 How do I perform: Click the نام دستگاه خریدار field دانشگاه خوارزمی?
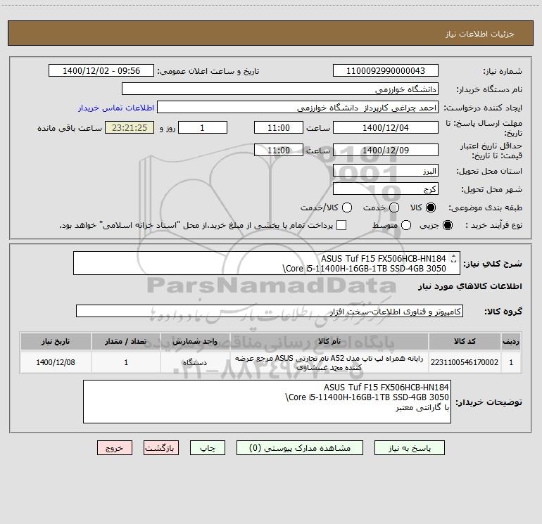tap(280, 89)
